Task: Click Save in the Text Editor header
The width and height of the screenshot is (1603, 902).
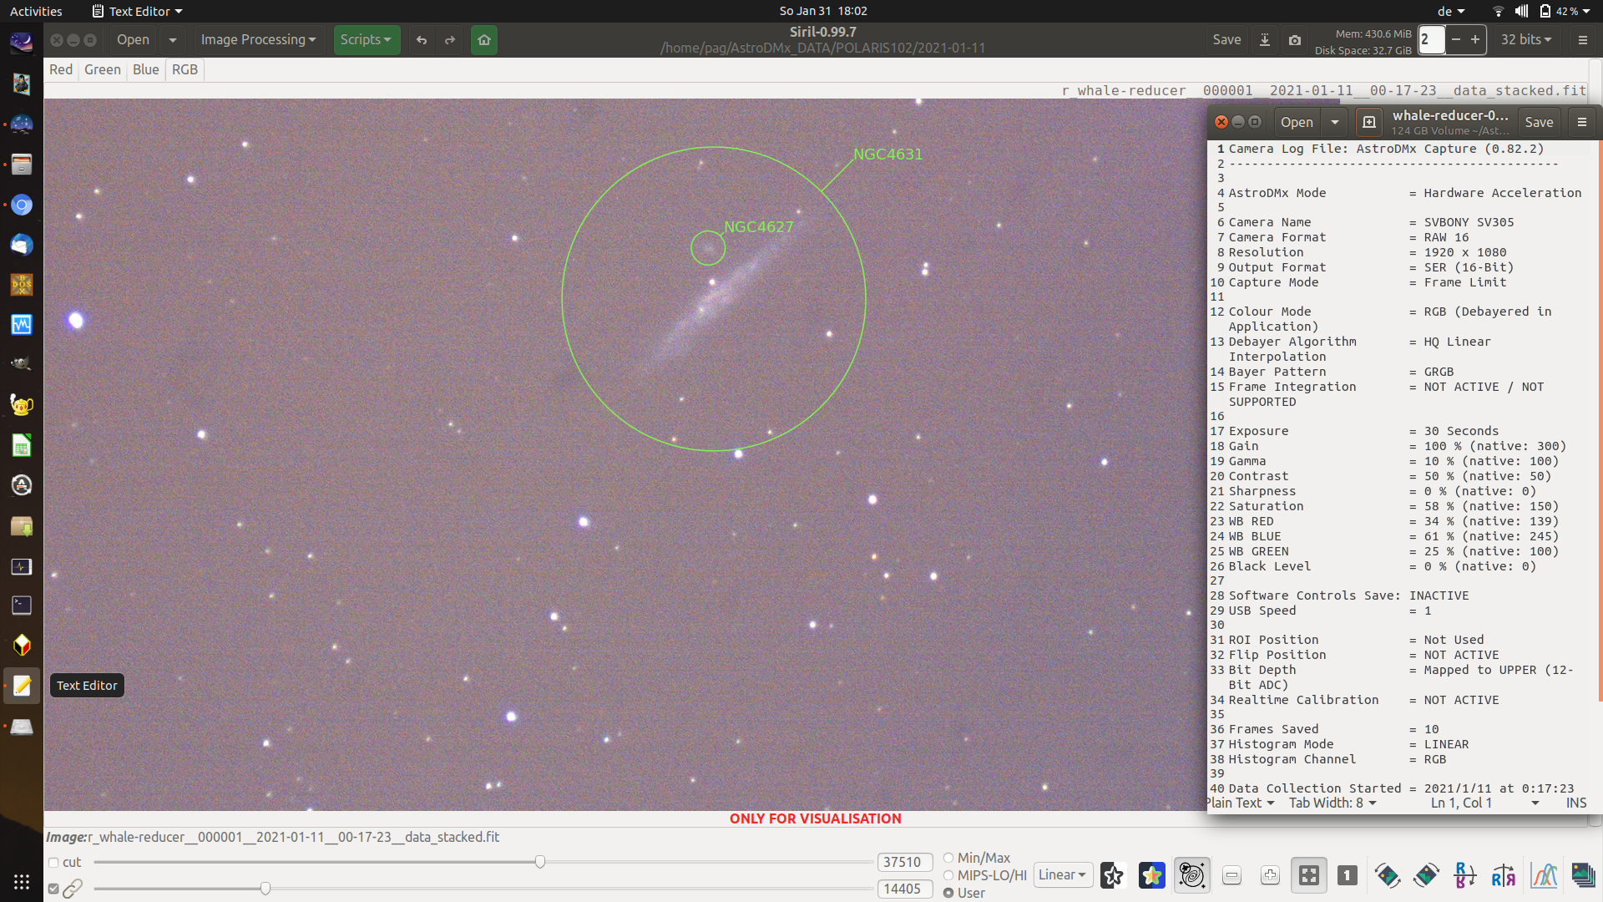Action: (x=1539, y=122)
